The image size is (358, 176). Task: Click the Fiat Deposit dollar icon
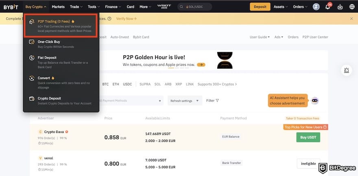click(x=32, y=58)
